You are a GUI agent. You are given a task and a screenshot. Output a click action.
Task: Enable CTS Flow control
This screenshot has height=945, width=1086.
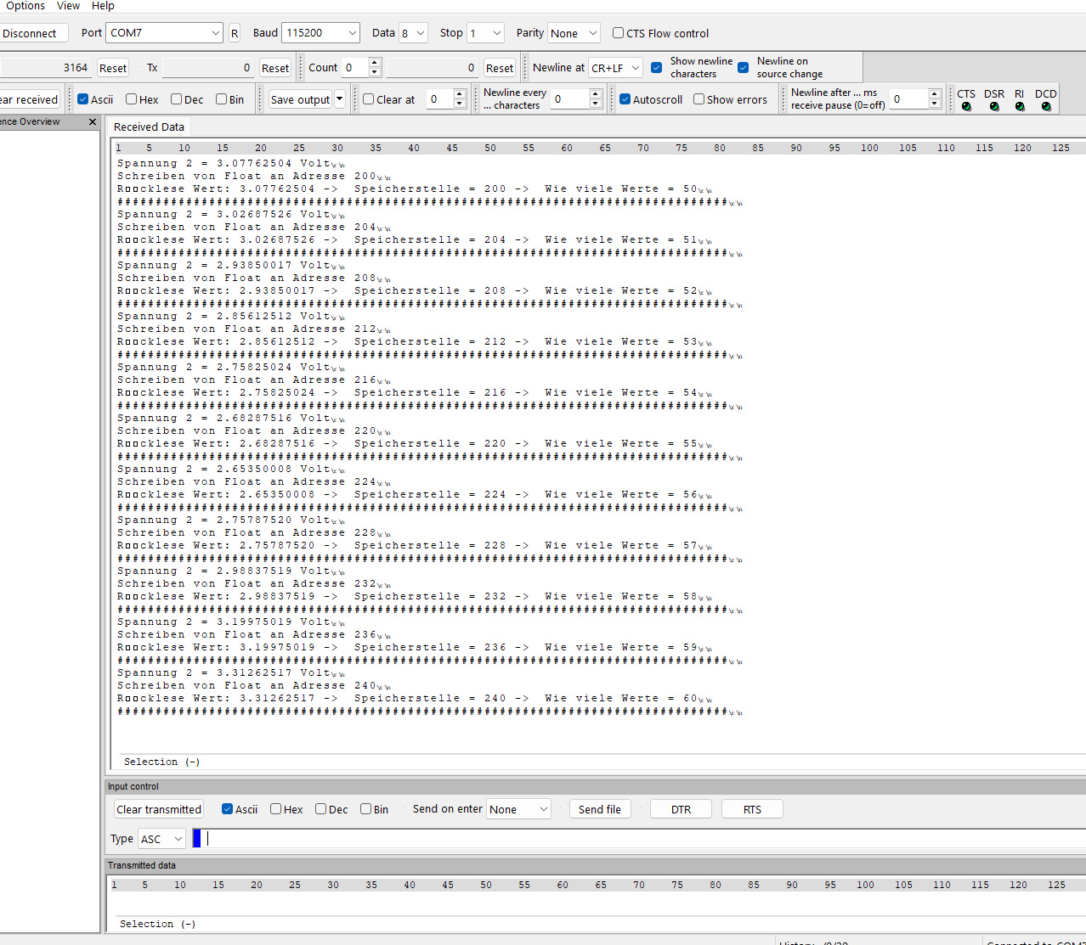click(618, 33)
